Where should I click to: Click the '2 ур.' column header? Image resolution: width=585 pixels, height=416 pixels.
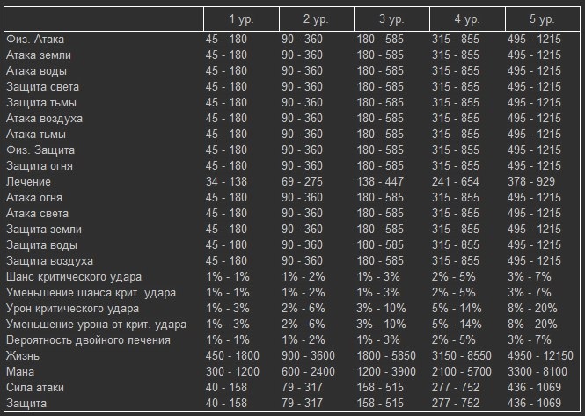coord(317,18)
